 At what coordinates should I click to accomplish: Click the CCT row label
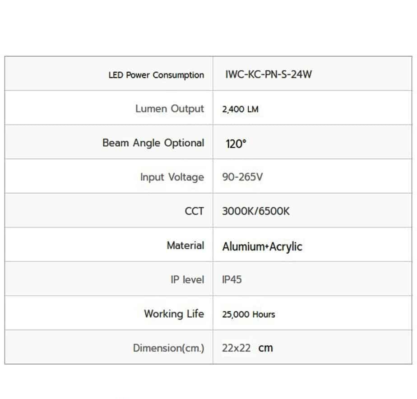[x=194, y=211]
